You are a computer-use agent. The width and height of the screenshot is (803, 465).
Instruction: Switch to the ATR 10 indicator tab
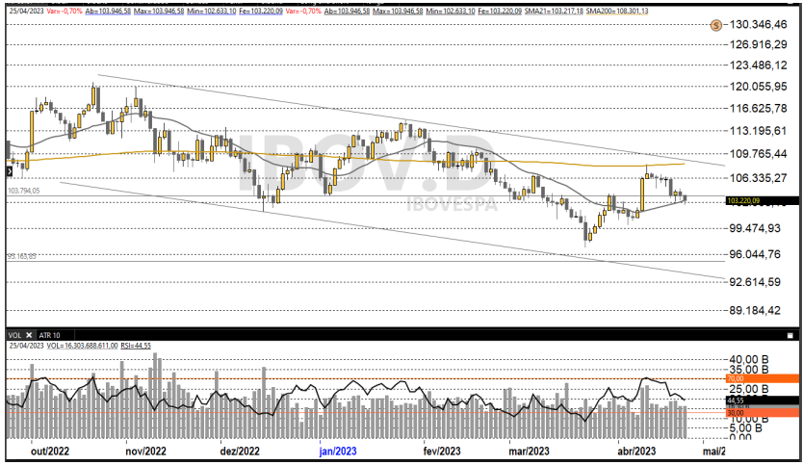50,334
